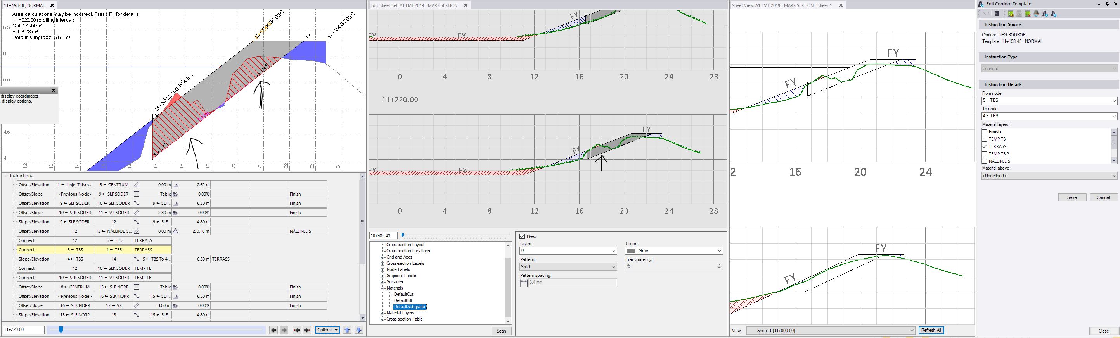Select DefaultCut in the Materials tree
Viewport: 1120px width, 338px height.
pyautogui.click(x=403, y=294)
